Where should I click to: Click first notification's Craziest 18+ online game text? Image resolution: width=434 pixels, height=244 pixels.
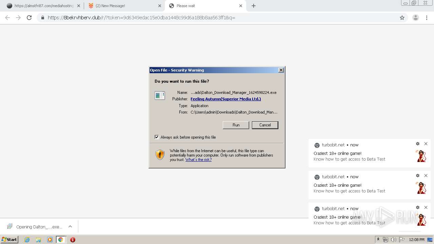[337, 154]
